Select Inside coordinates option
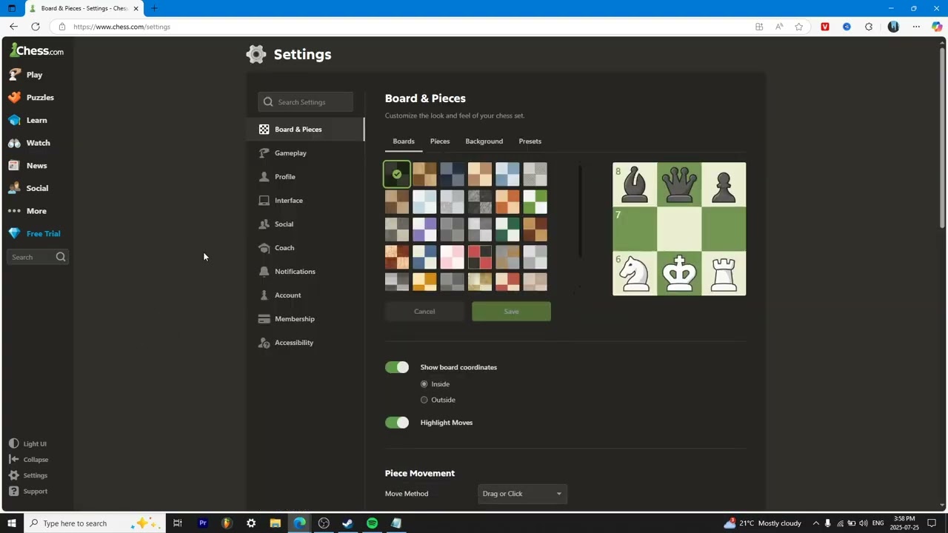 click(424, 384)
